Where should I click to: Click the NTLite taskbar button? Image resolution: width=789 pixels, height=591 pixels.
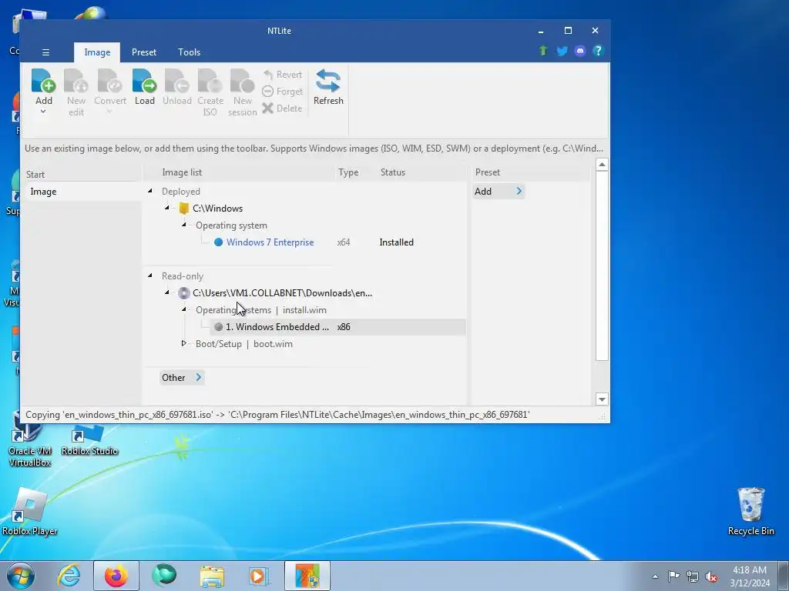point(307,576)
